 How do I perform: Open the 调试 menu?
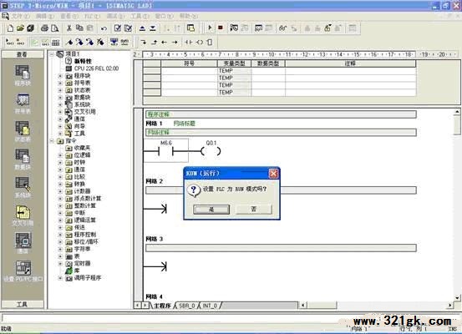pos(115,16)
